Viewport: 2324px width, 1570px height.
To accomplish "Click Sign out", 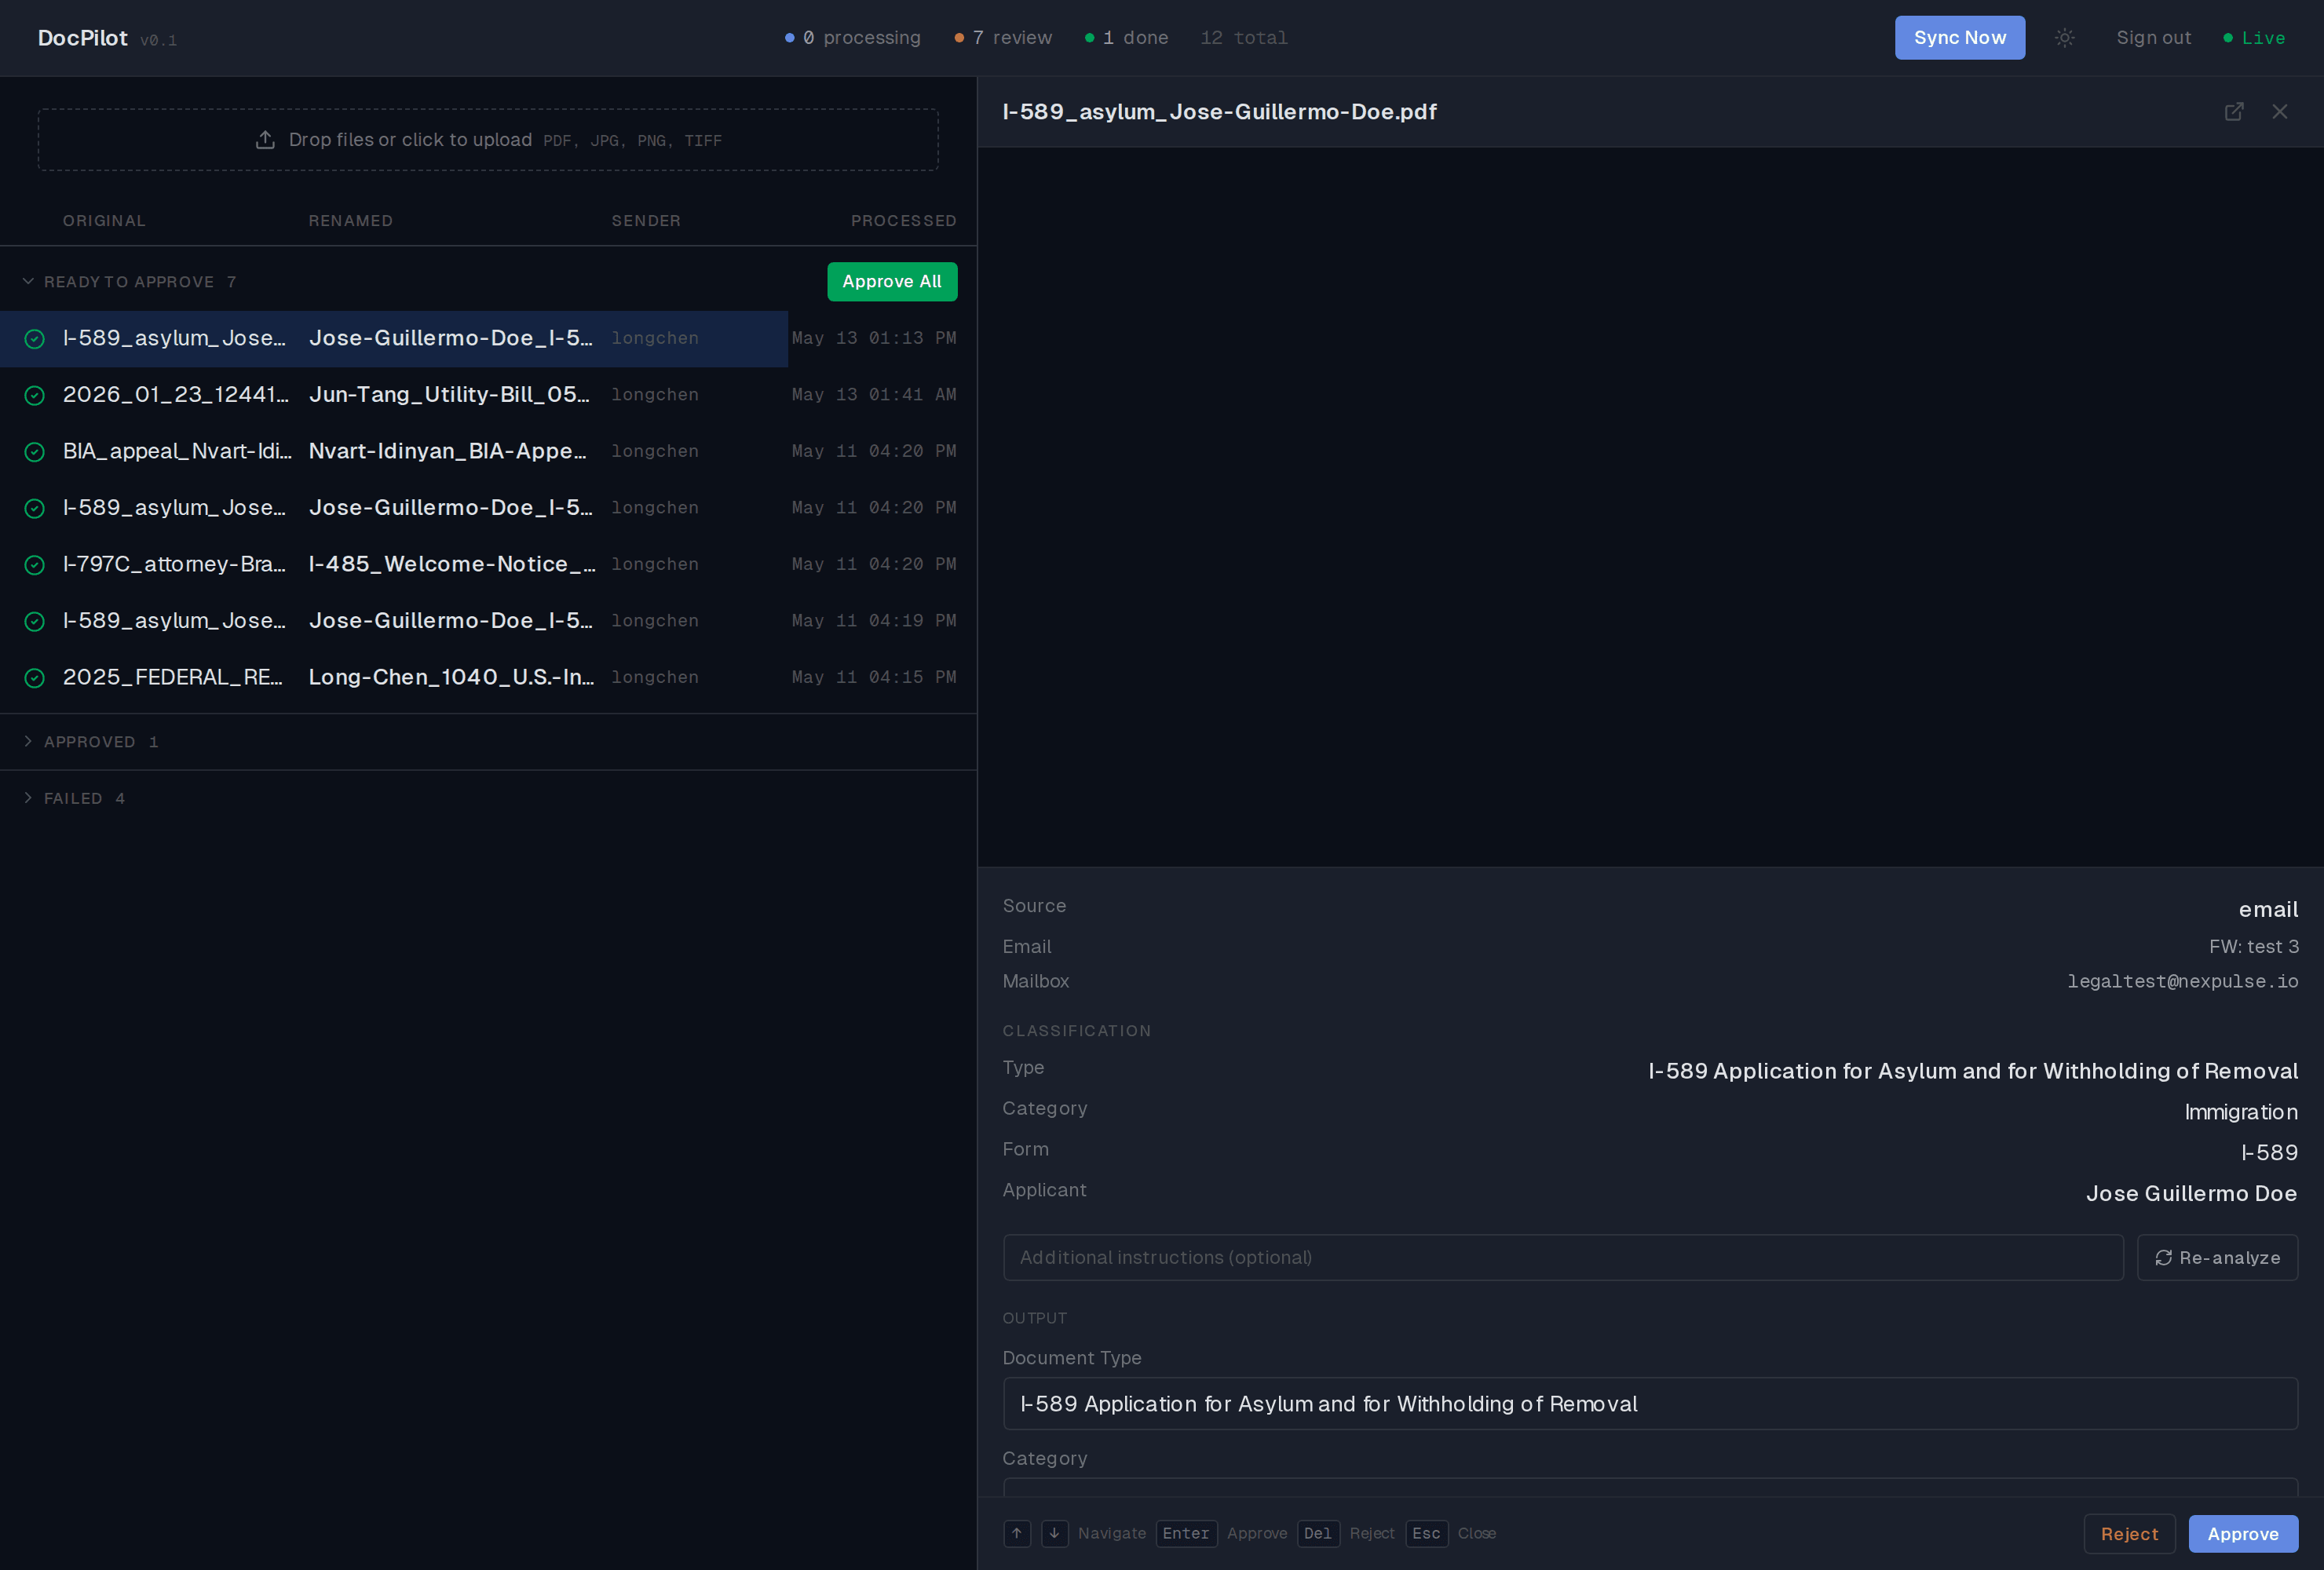I will (2153, 38).
